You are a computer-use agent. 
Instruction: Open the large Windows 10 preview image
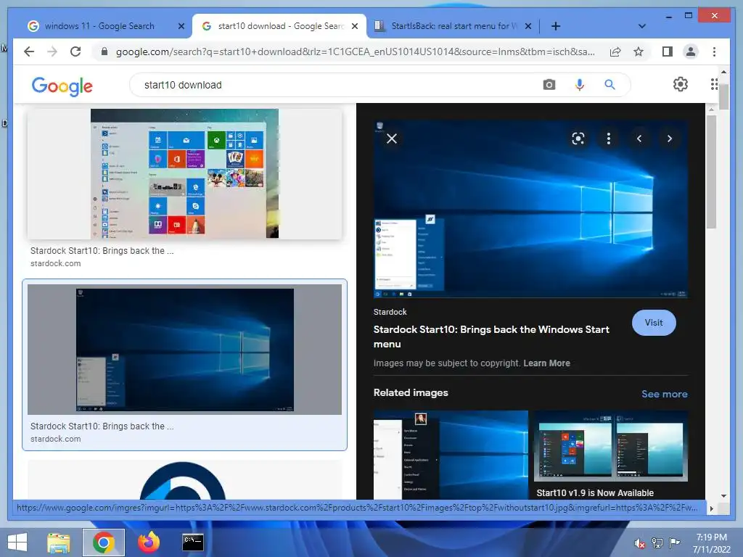point(530,209)
